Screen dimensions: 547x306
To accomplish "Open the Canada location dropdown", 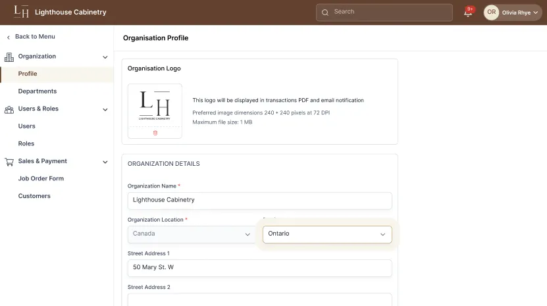I will [191, 234].
